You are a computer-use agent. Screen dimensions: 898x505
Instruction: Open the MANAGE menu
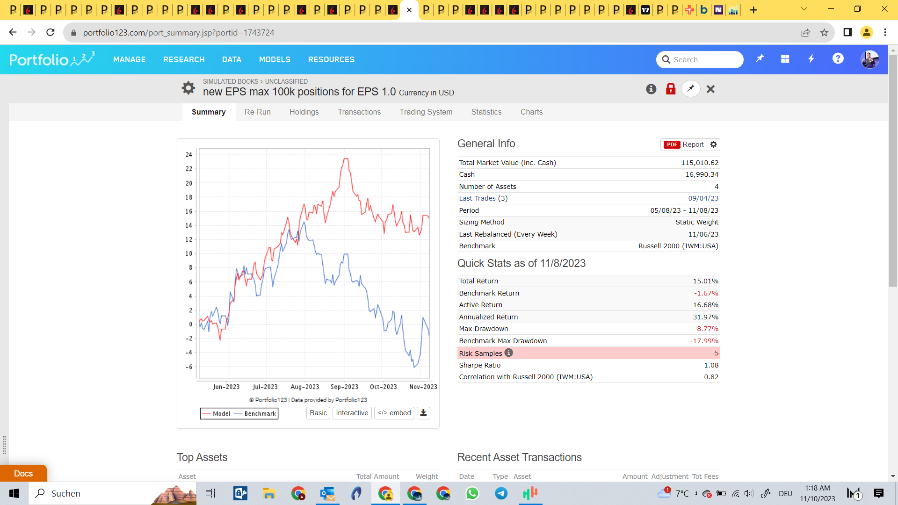click(129, 59)
